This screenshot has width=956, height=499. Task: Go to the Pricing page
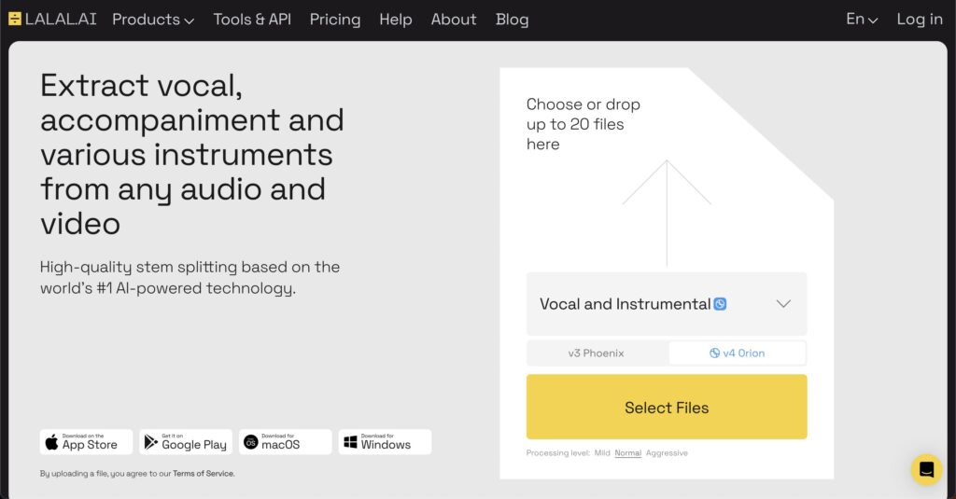tap(335, 20)
